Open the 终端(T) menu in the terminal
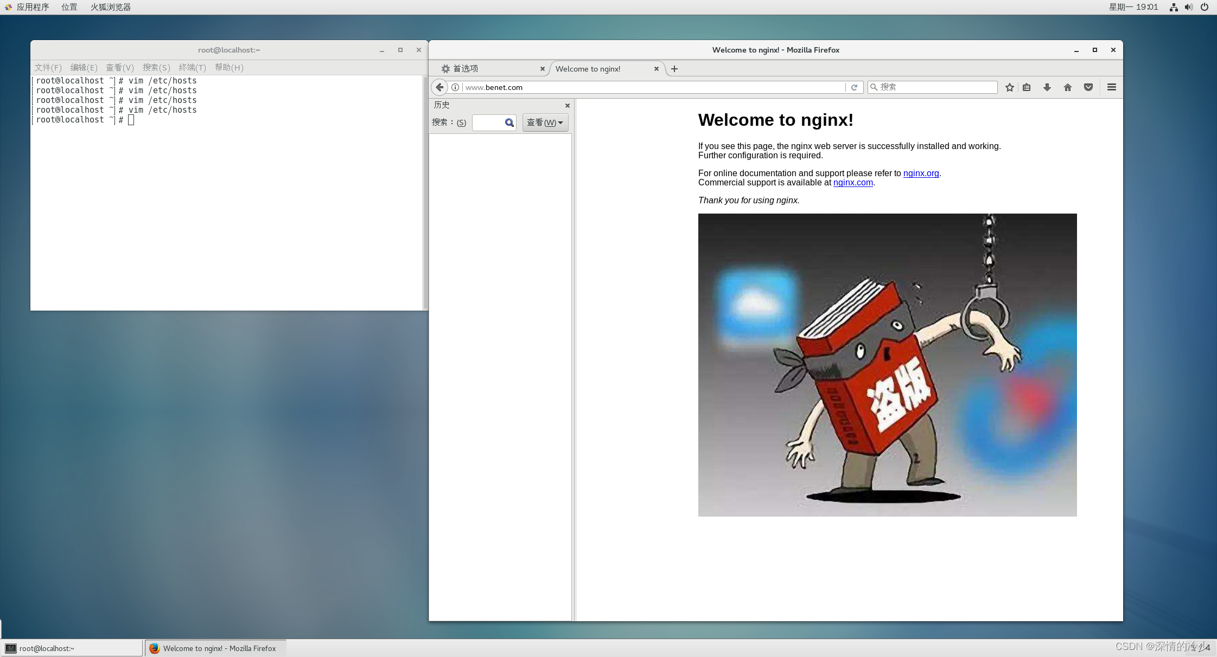Image resolution: width=1217 pixels, height=657 pixels. pyautogui.click(x=193, y=67)
